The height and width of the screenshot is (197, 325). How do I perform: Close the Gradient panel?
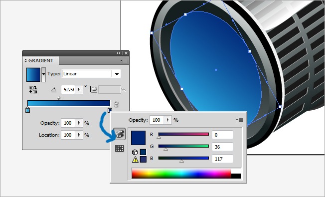coord(126,53)
